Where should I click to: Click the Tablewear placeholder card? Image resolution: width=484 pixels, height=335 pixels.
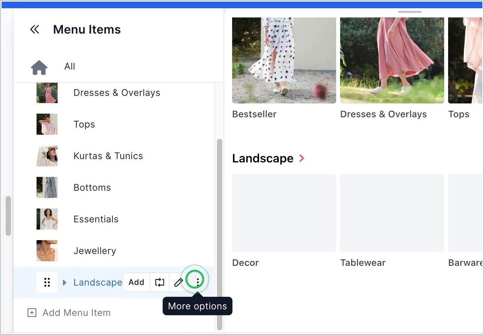pos(392,213)
